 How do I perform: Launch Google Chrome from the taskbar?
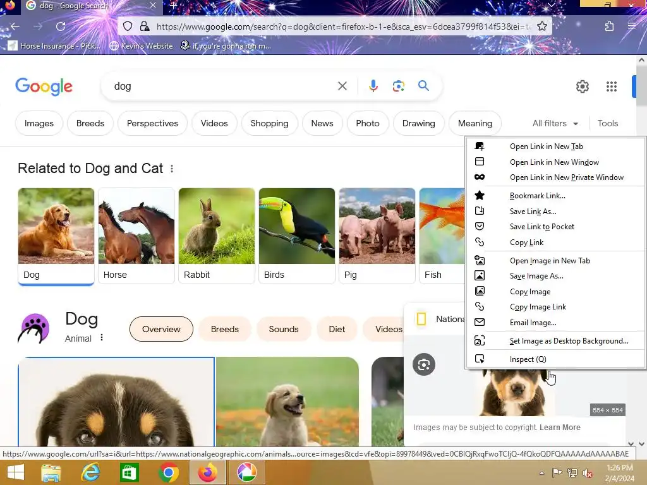pos(168,472)
